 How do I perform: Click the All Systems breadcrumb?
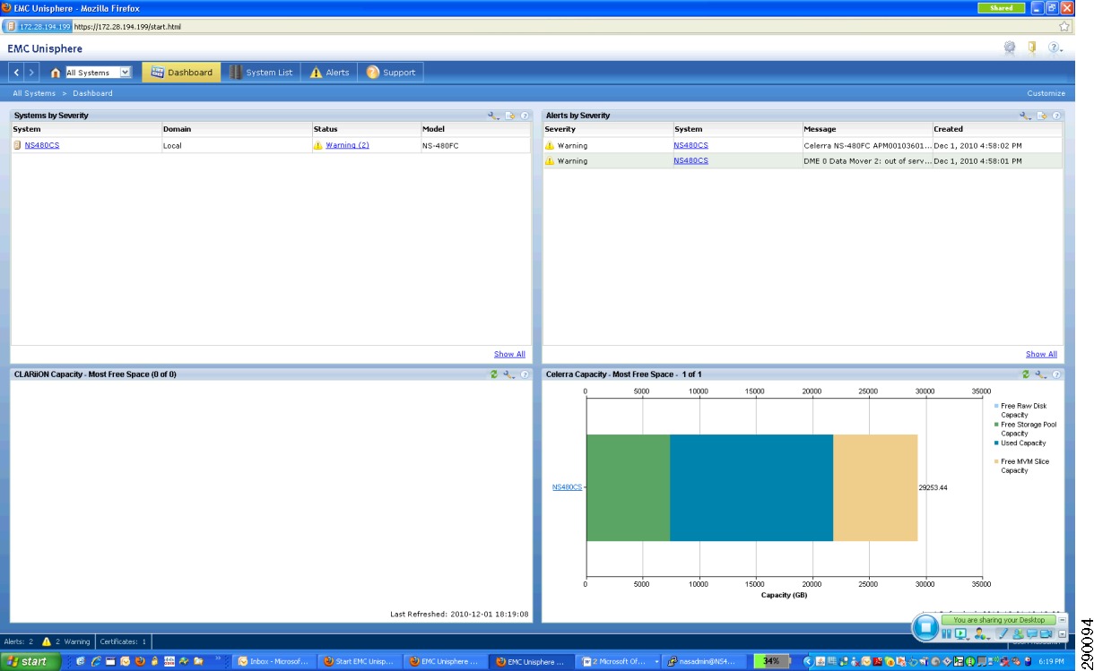coord(34,93)
